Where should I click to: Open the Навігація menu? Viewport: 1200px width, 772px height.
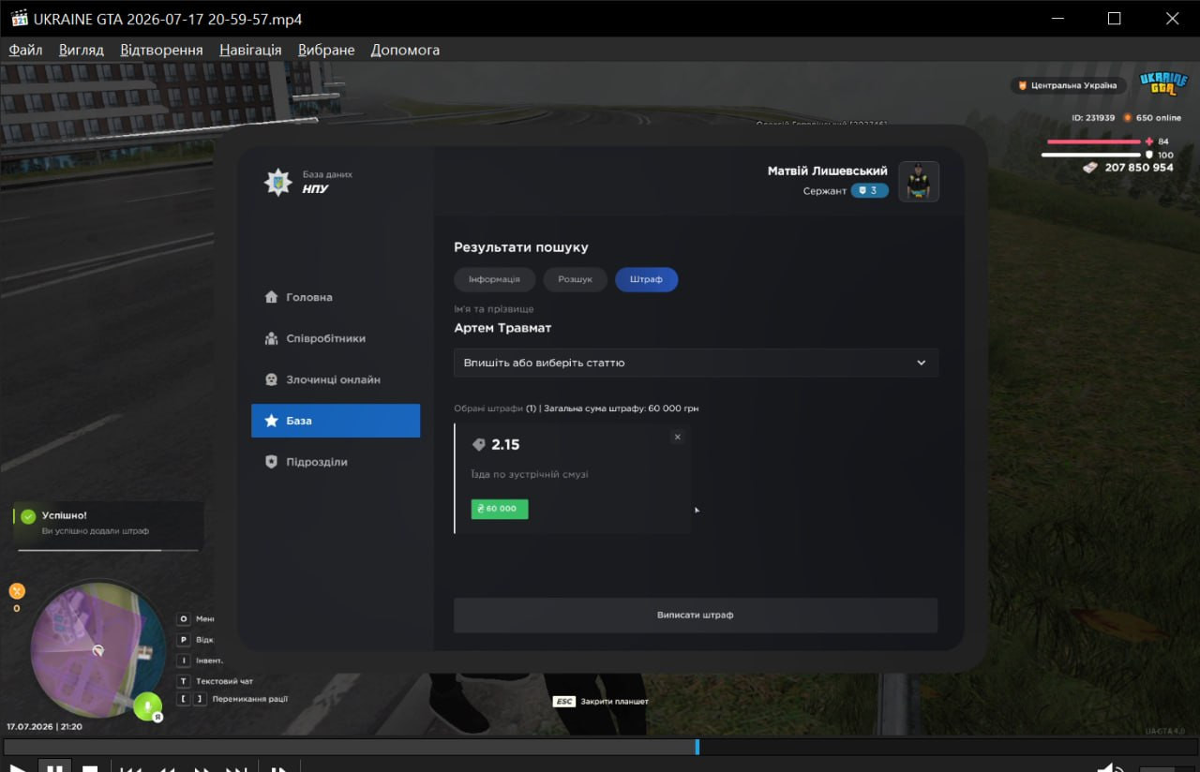click(x=250, y=50)
